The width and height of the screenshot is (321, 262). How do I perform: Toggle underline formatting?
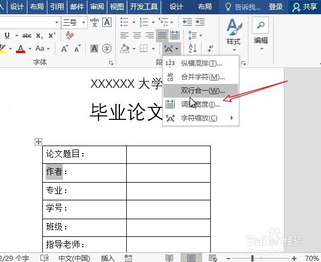point(7,35)
